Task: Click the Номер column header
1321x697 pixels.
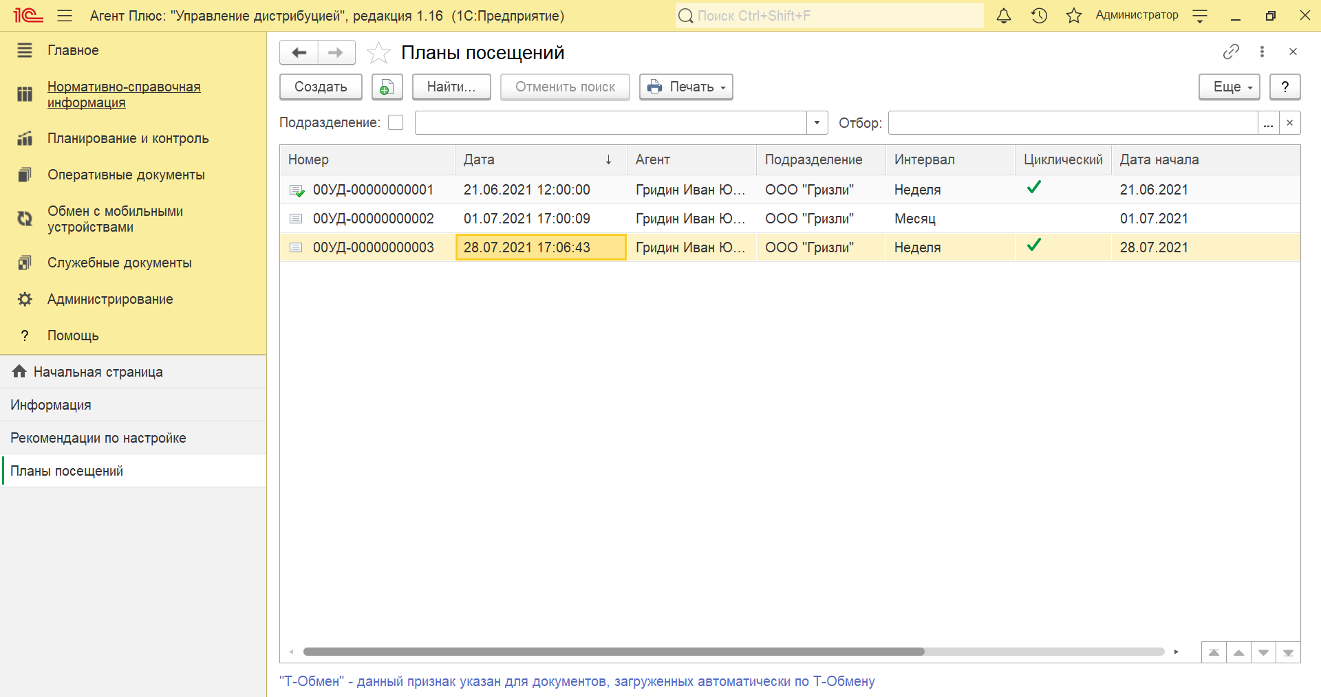Action: [367, 159]
